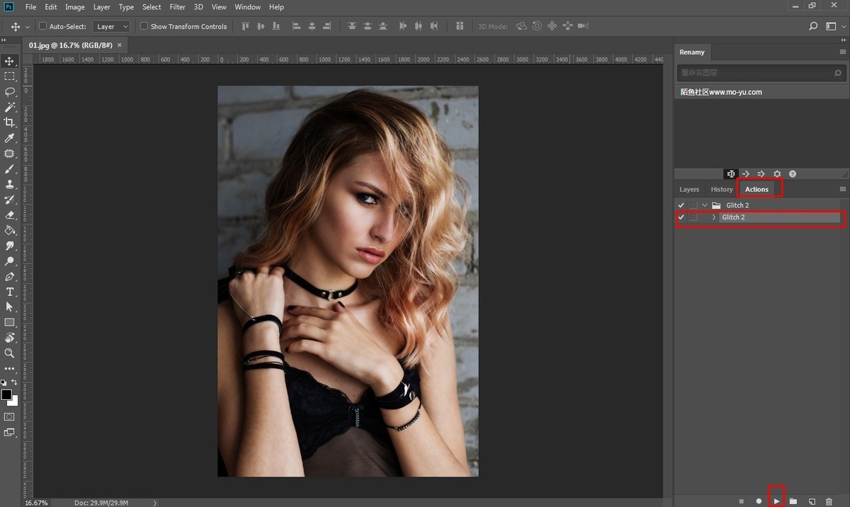The width and height of the screenshot is (850, 507).
Task: Select the Horizontal Type tool
Action: point(10,292)
